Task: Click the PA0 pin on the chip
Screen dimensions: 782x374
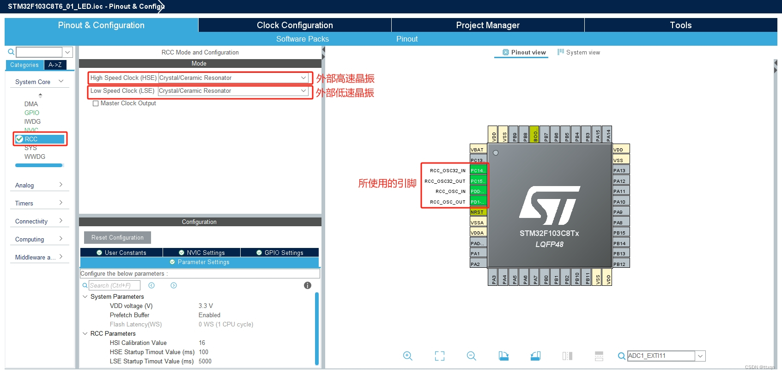Action: [x=478, y=243]
